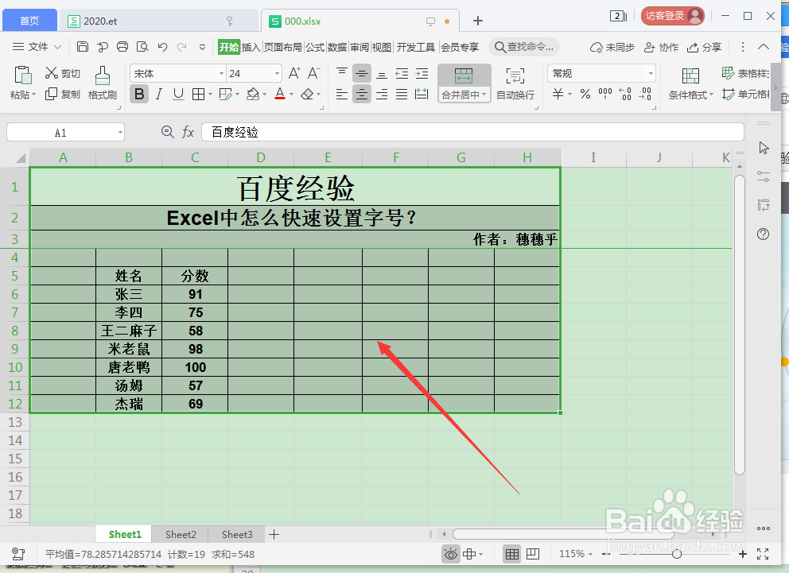Screen dimensions: 789x573
Task: Click zoom magnifier beside formula bar
Action: [168, 132]
